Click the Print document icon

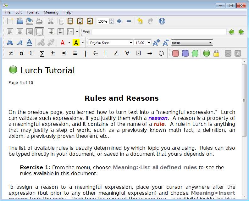[39, 21]
